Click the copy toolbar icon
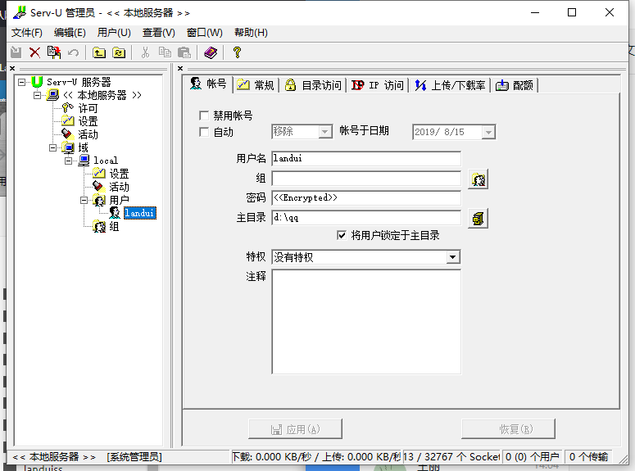The image size is (635, 471). tap(165, 52)
